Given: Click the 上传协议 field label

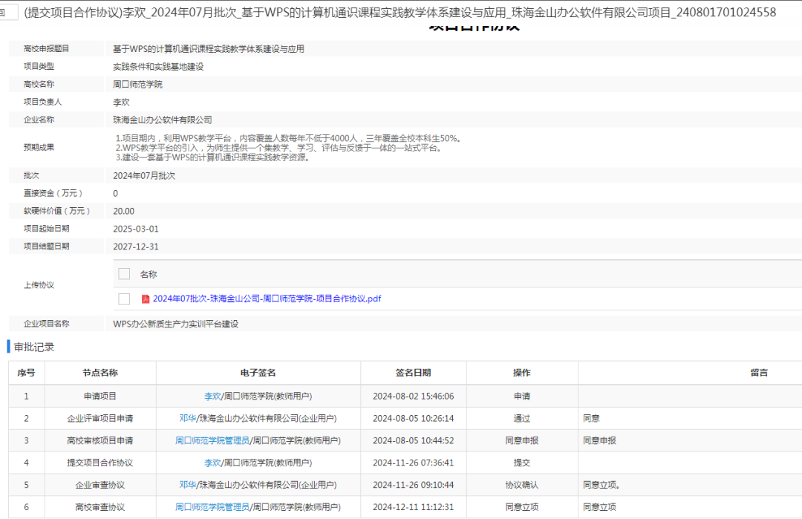Looking at the screenshot, I should pyautogui.click(x=39, y=285).
